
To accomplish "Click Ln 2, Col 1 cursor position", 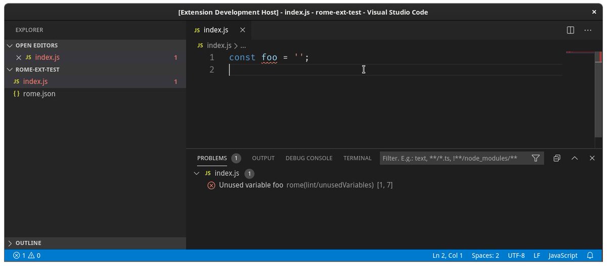I will (448, 255).
